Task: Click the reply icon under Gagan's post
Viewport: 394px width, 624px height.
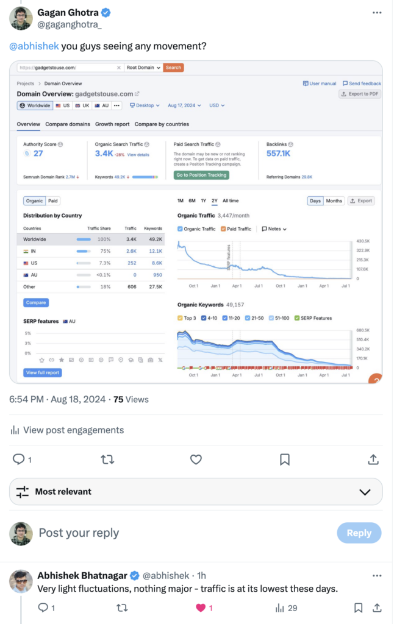Action: (18, 459)
